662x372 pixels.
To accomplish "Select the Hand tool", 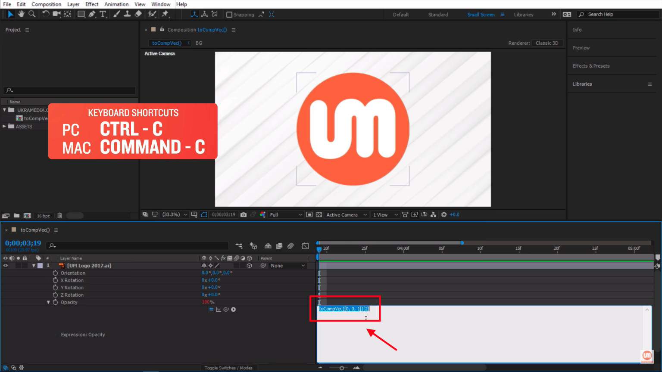I will 21,14.
